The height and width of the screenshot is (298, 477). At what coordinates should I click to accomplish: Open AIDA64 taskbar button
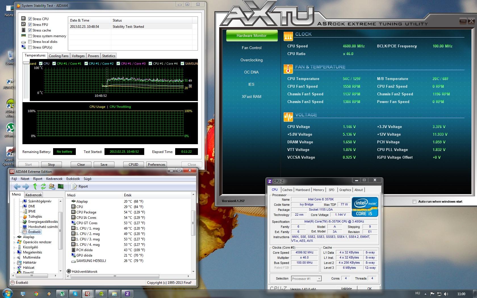click(x=88, y=294)
